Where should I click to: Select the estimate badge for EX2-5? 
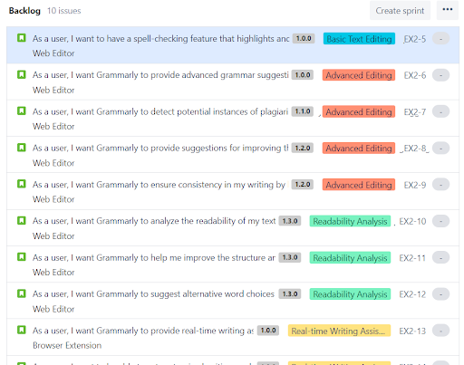[x=440, y=39]
